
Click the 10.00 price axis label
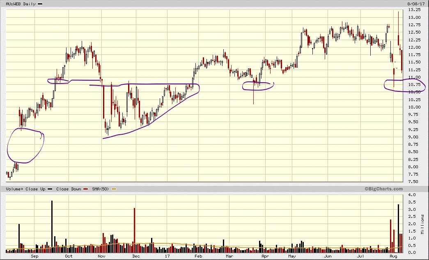(x=414, y=107)
